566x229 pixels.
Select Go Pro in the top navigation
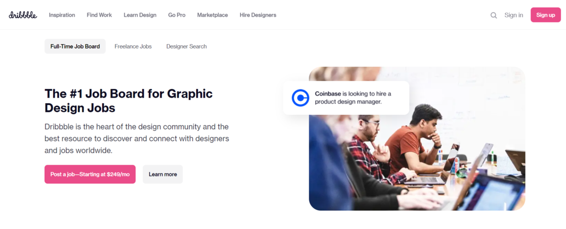click(x=176, y=15)
